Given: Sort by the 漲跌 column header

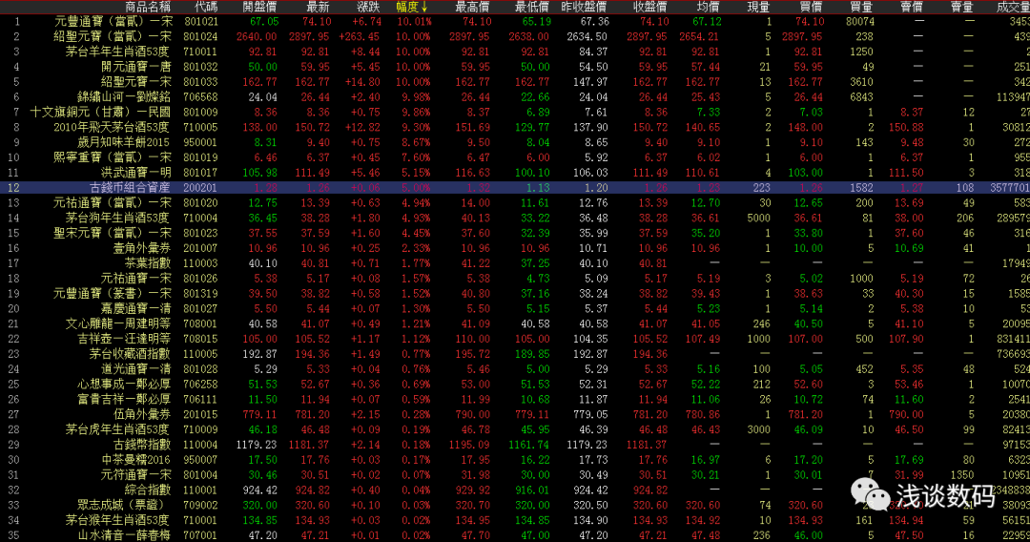Looking at the screenshot, I should click(368, 7).
